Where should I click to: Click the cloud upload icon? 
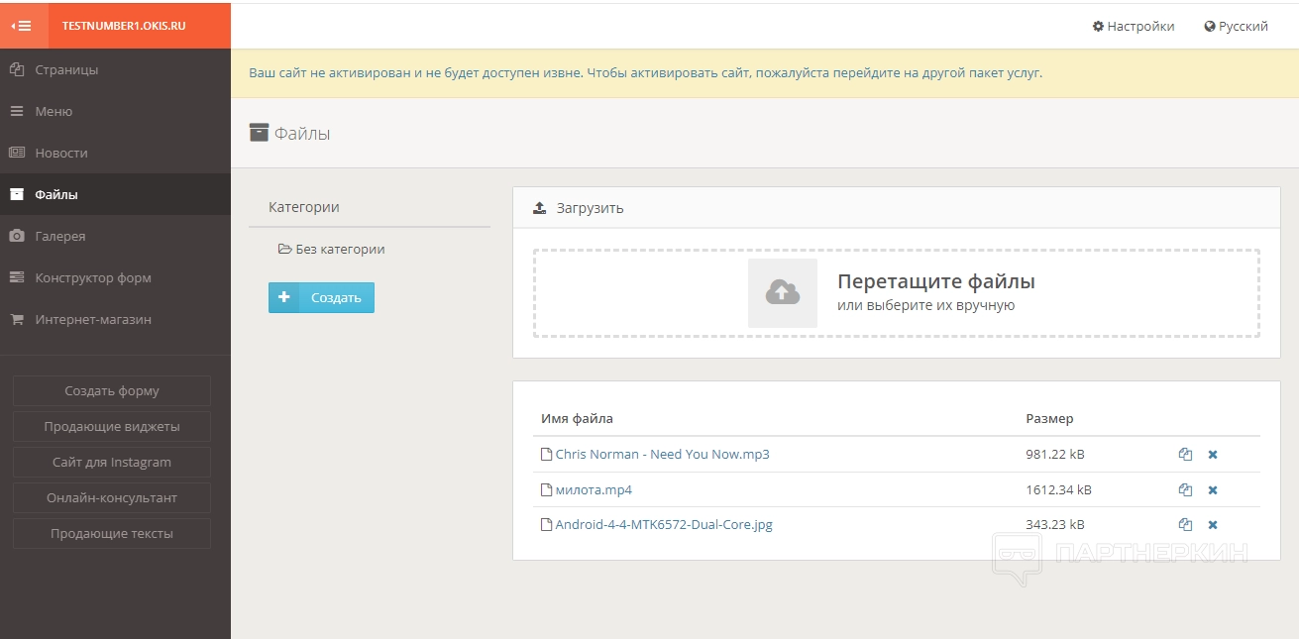pos(783,293)
